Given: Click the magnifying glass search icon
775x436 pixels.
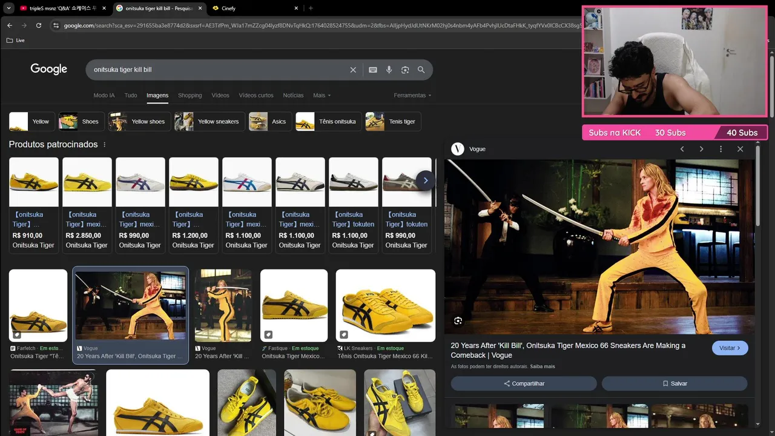Looking at the screenshot, I should click(x=421, y=70).
